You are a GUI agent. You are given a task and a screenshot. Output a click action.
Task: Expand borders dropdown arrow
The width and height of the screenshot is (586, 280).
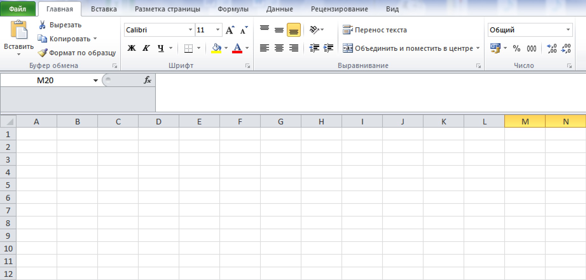(x=199, y=48)
